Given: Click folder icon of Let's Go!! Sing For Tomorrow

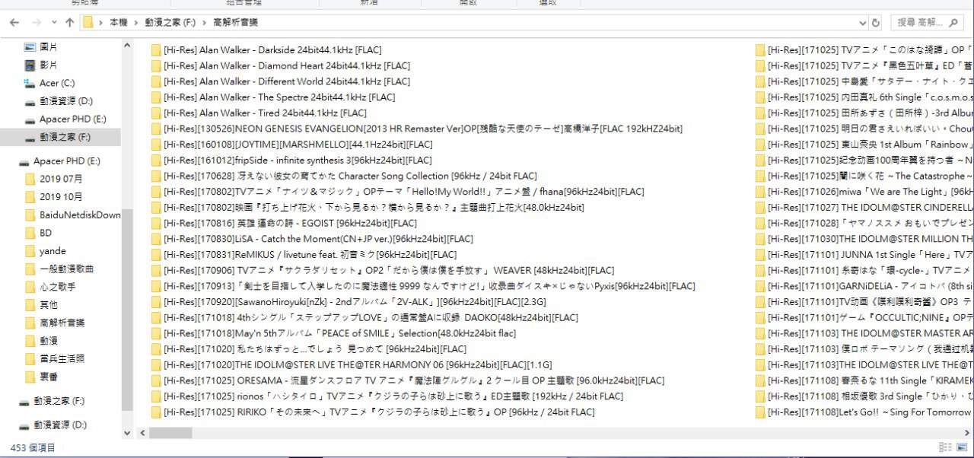Looking at the screenshot, I should click(760, 412).
